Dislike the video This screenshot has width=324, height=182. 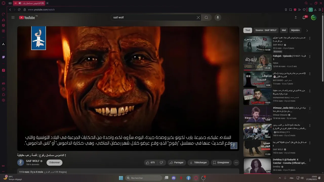click(x=161, y=163)
